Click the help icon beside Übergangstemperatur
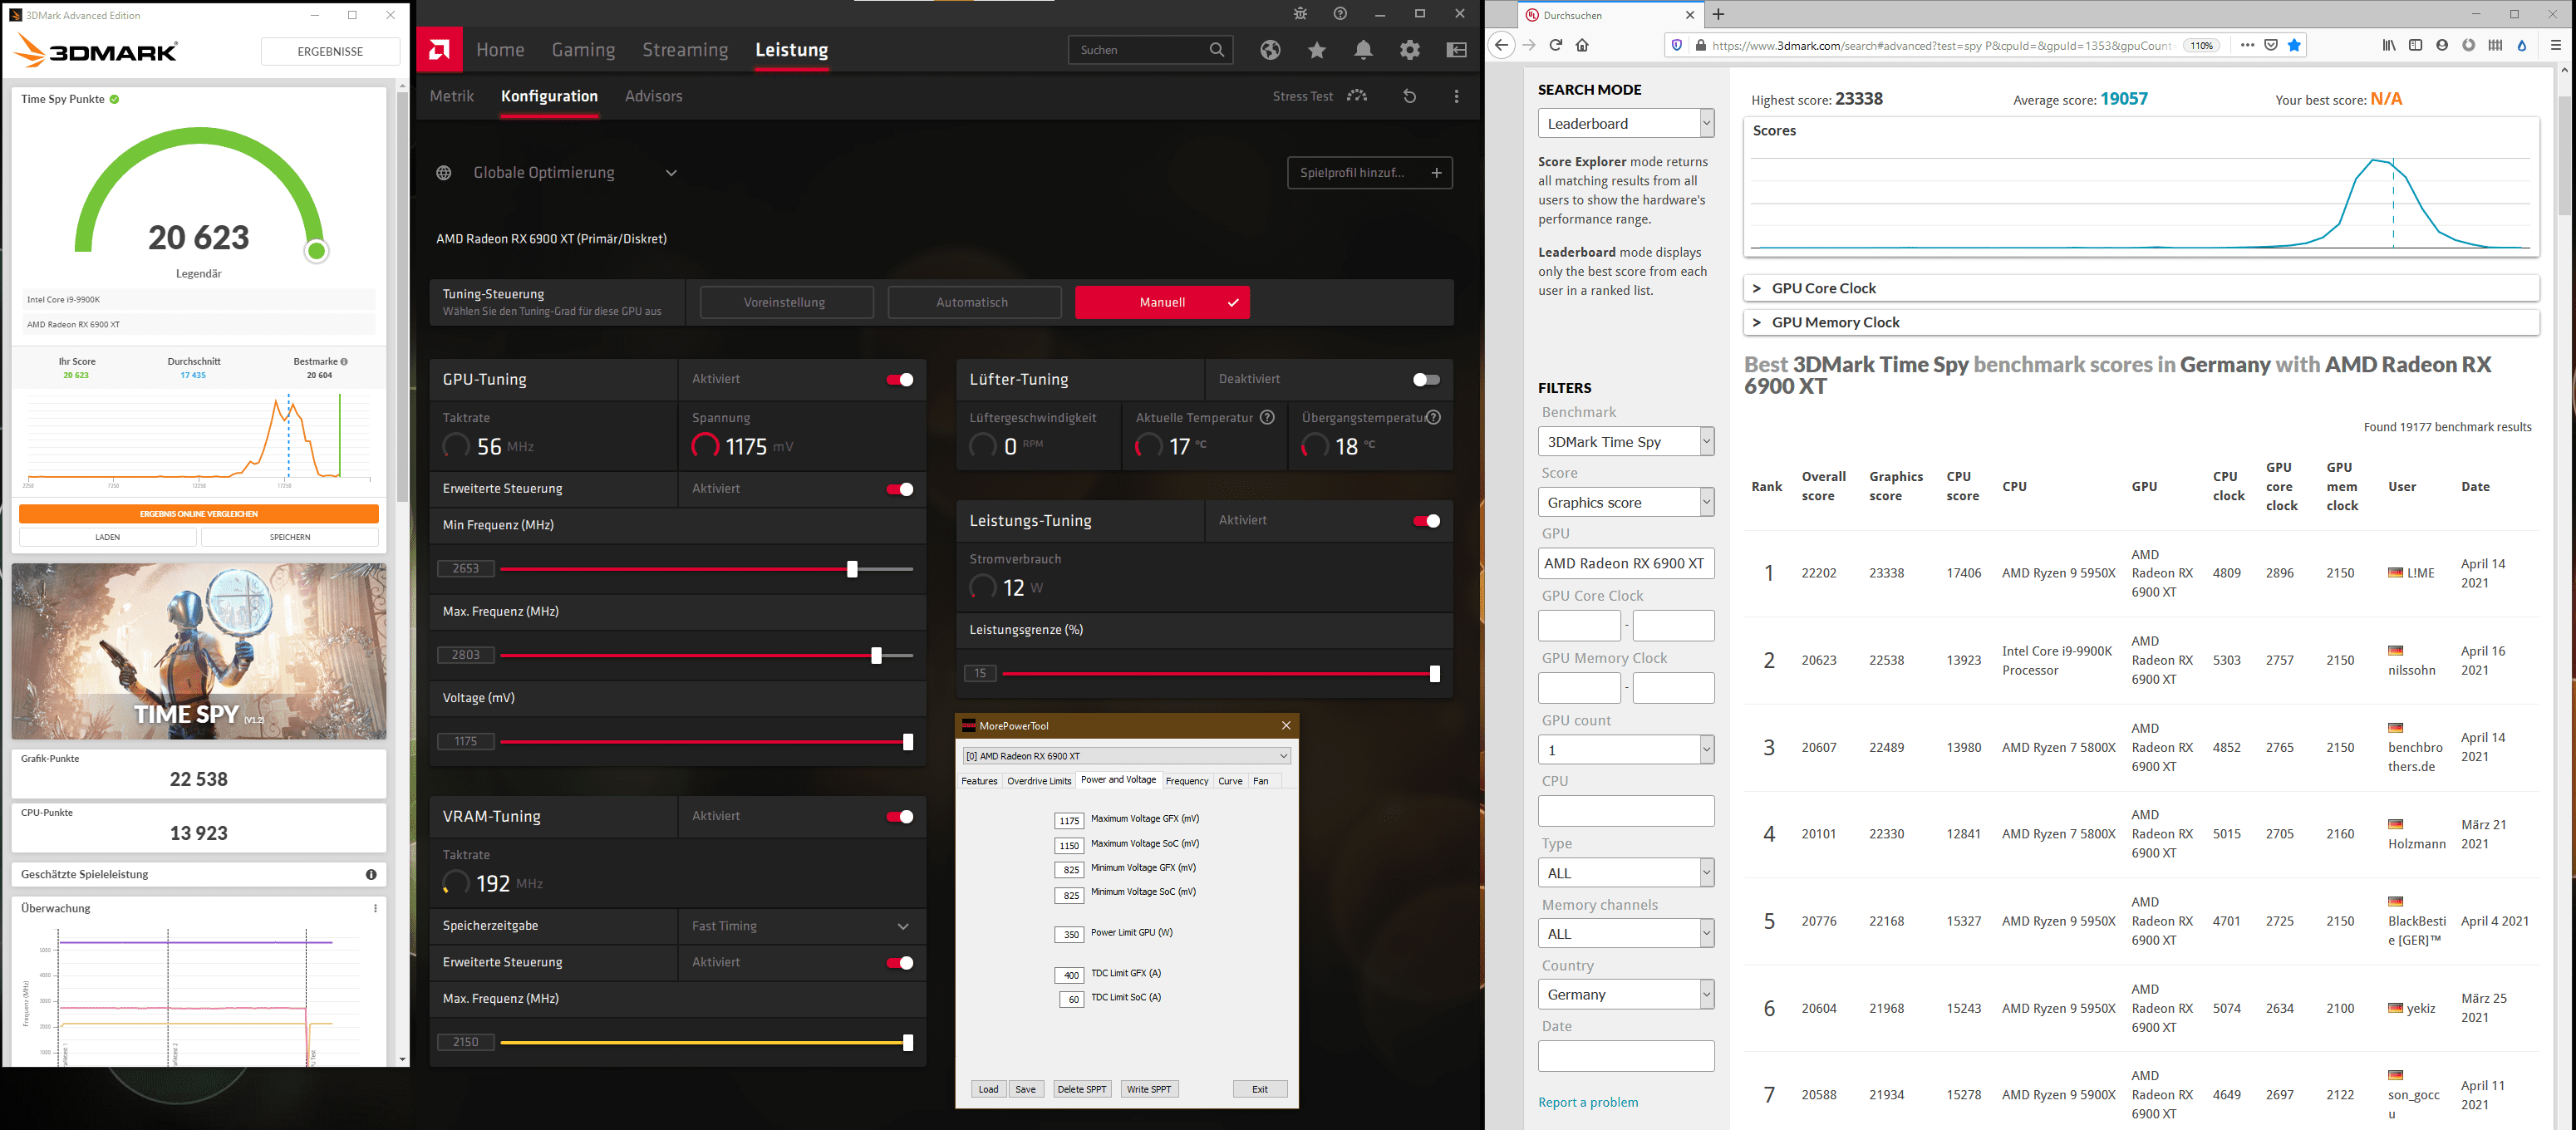This screenshot has height=1130, width=2576. click(1433, 418)
